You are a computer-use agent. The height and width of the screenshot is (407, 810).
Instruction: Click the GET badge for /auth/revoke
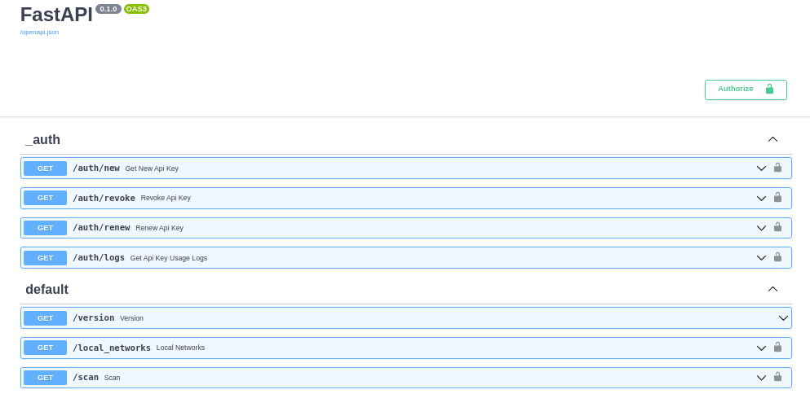point(45,198)
